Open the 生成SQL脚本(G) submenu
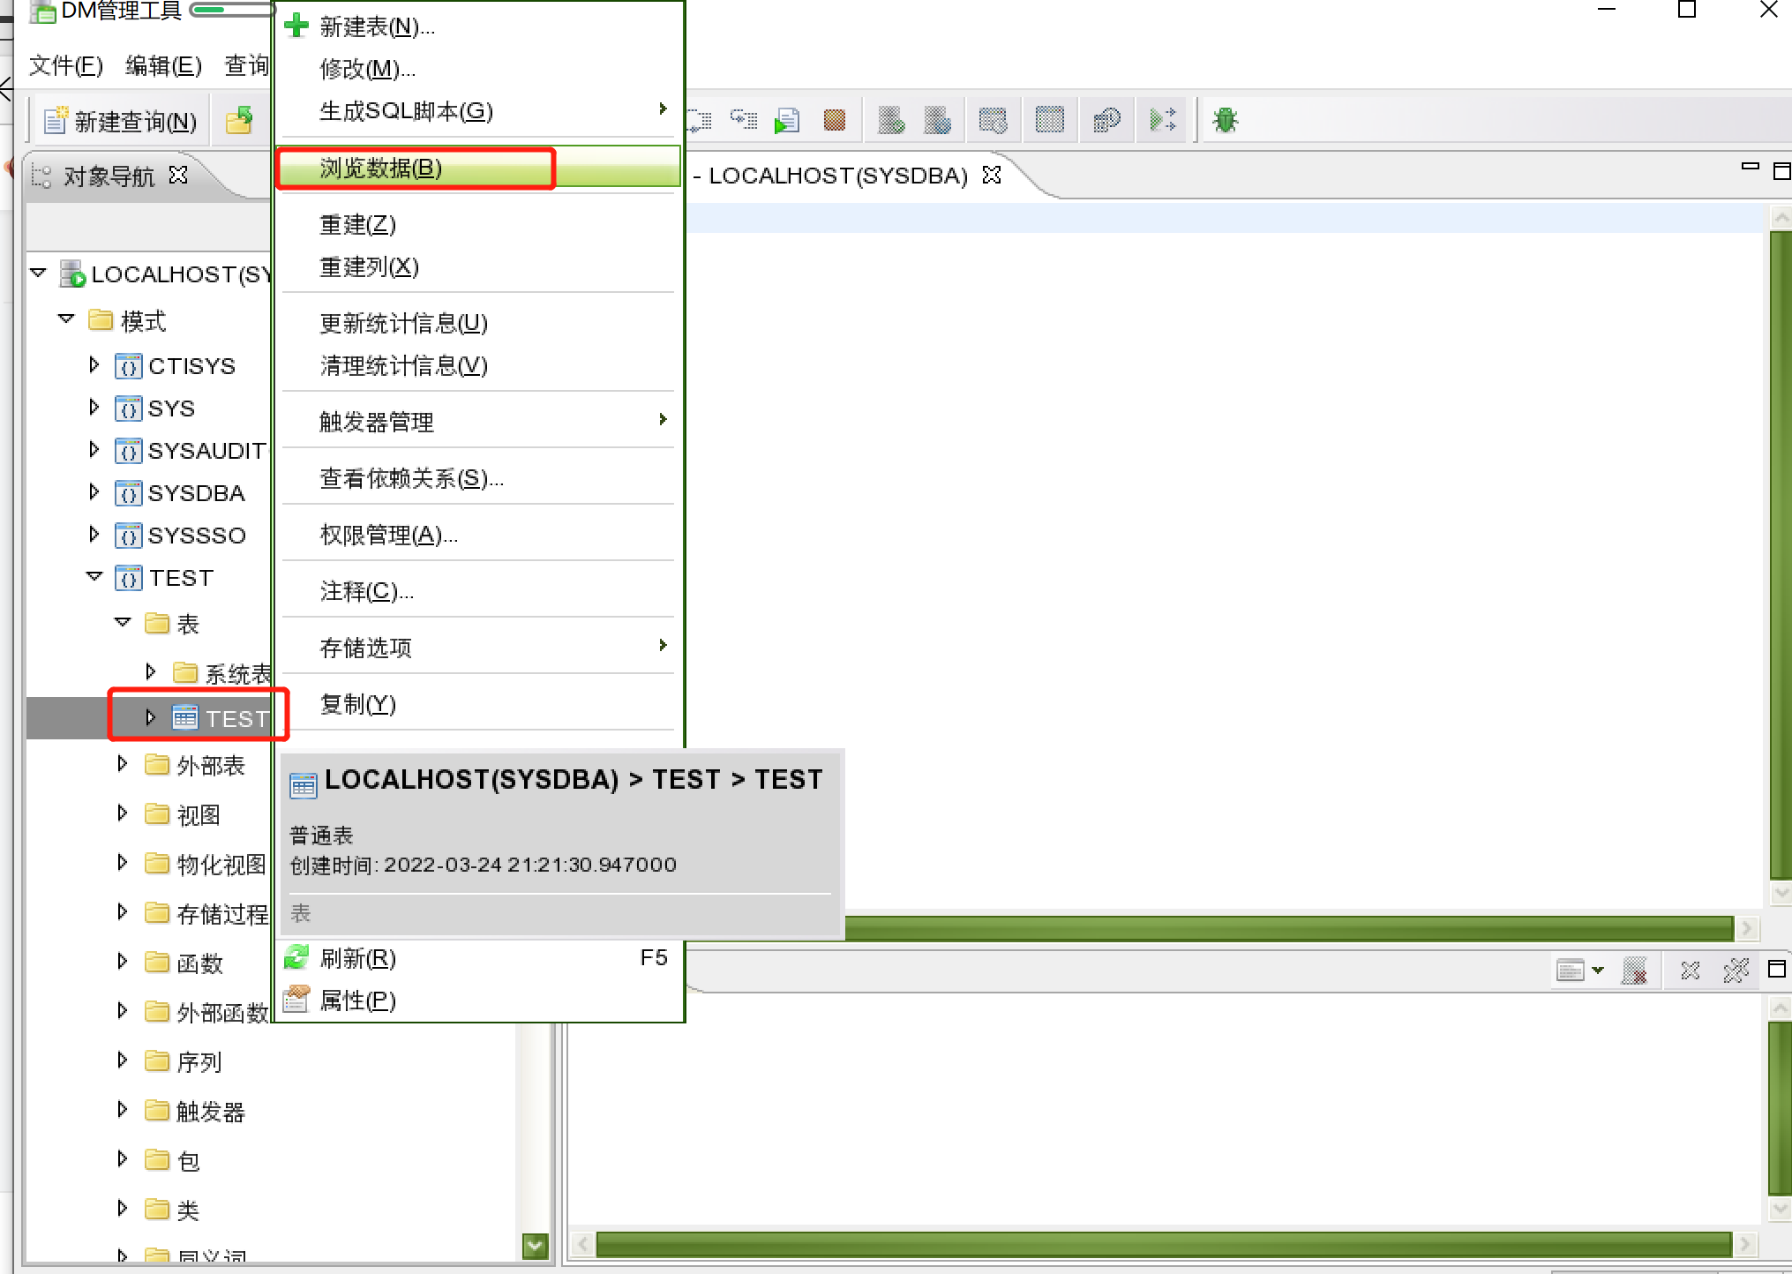This screenshot has width=1792, height=1274. [406, 111]
